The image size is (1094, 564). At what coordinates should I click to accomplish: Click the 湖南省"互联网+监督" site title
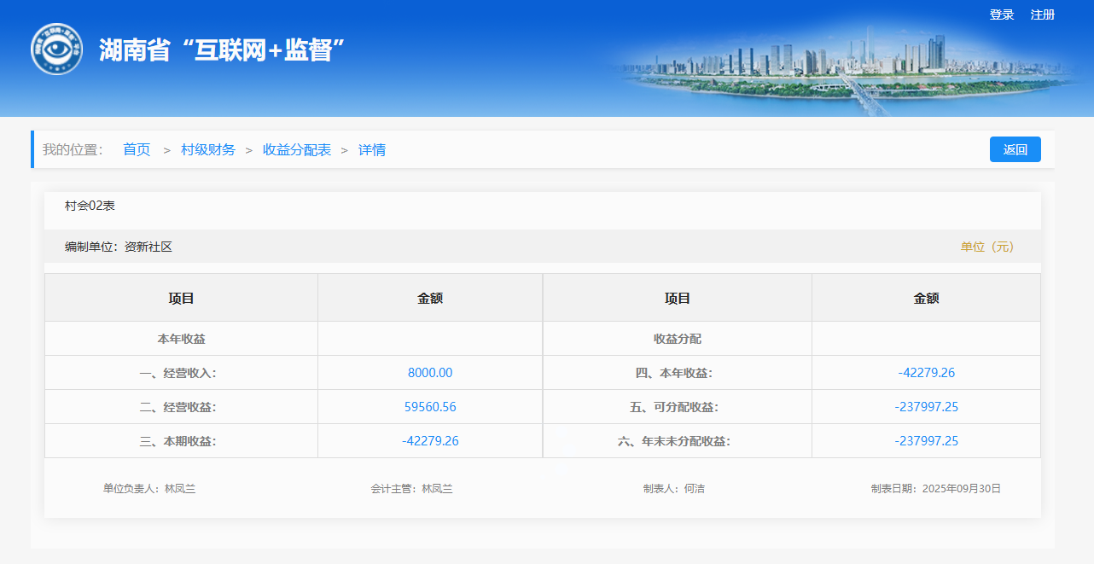[221, 50]
